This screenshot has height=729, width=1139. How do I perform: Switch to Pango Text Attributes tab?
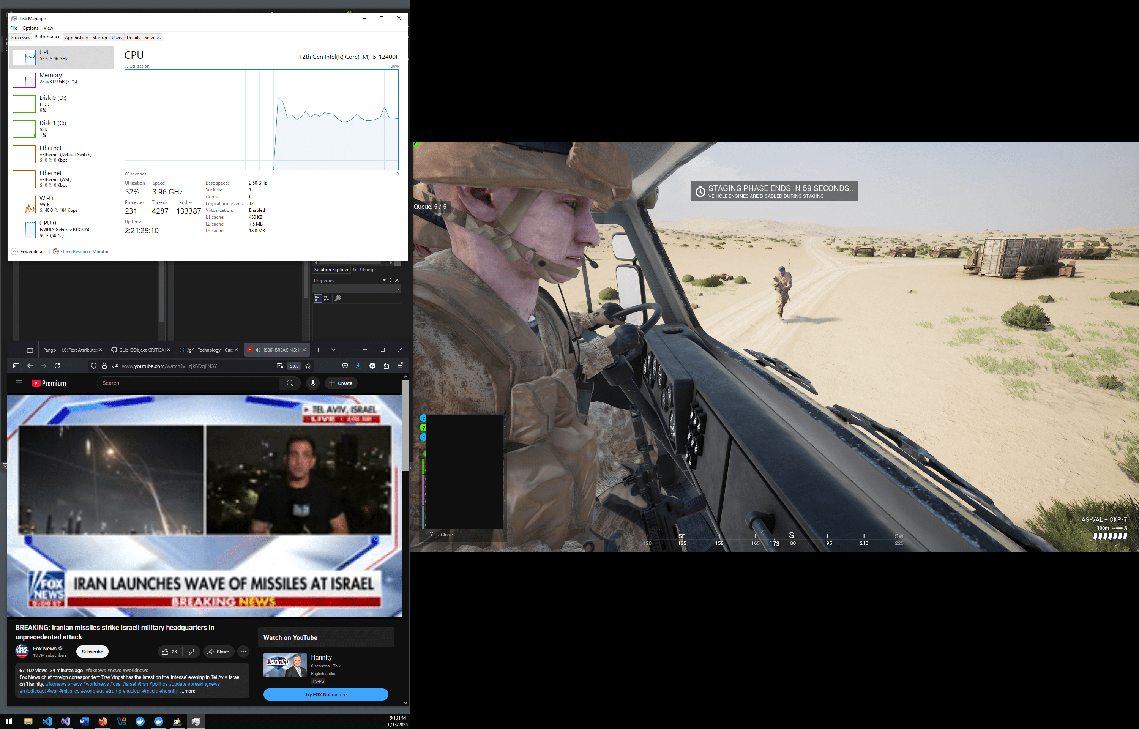tap(70, 350)
